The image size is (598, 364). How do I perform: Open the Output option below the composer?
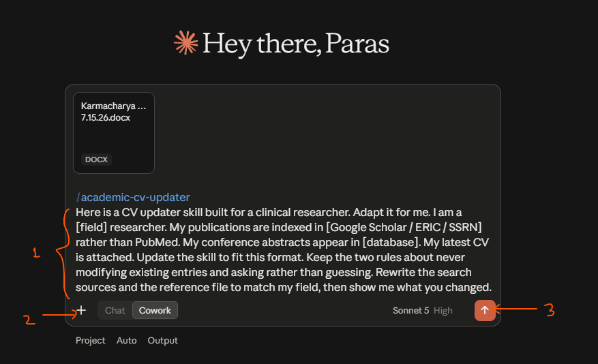[162, 340]
